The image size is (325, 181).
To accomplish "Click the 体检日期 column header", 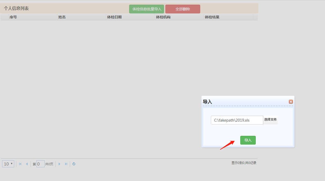I will pyautogui.click(x=130, y=17).
